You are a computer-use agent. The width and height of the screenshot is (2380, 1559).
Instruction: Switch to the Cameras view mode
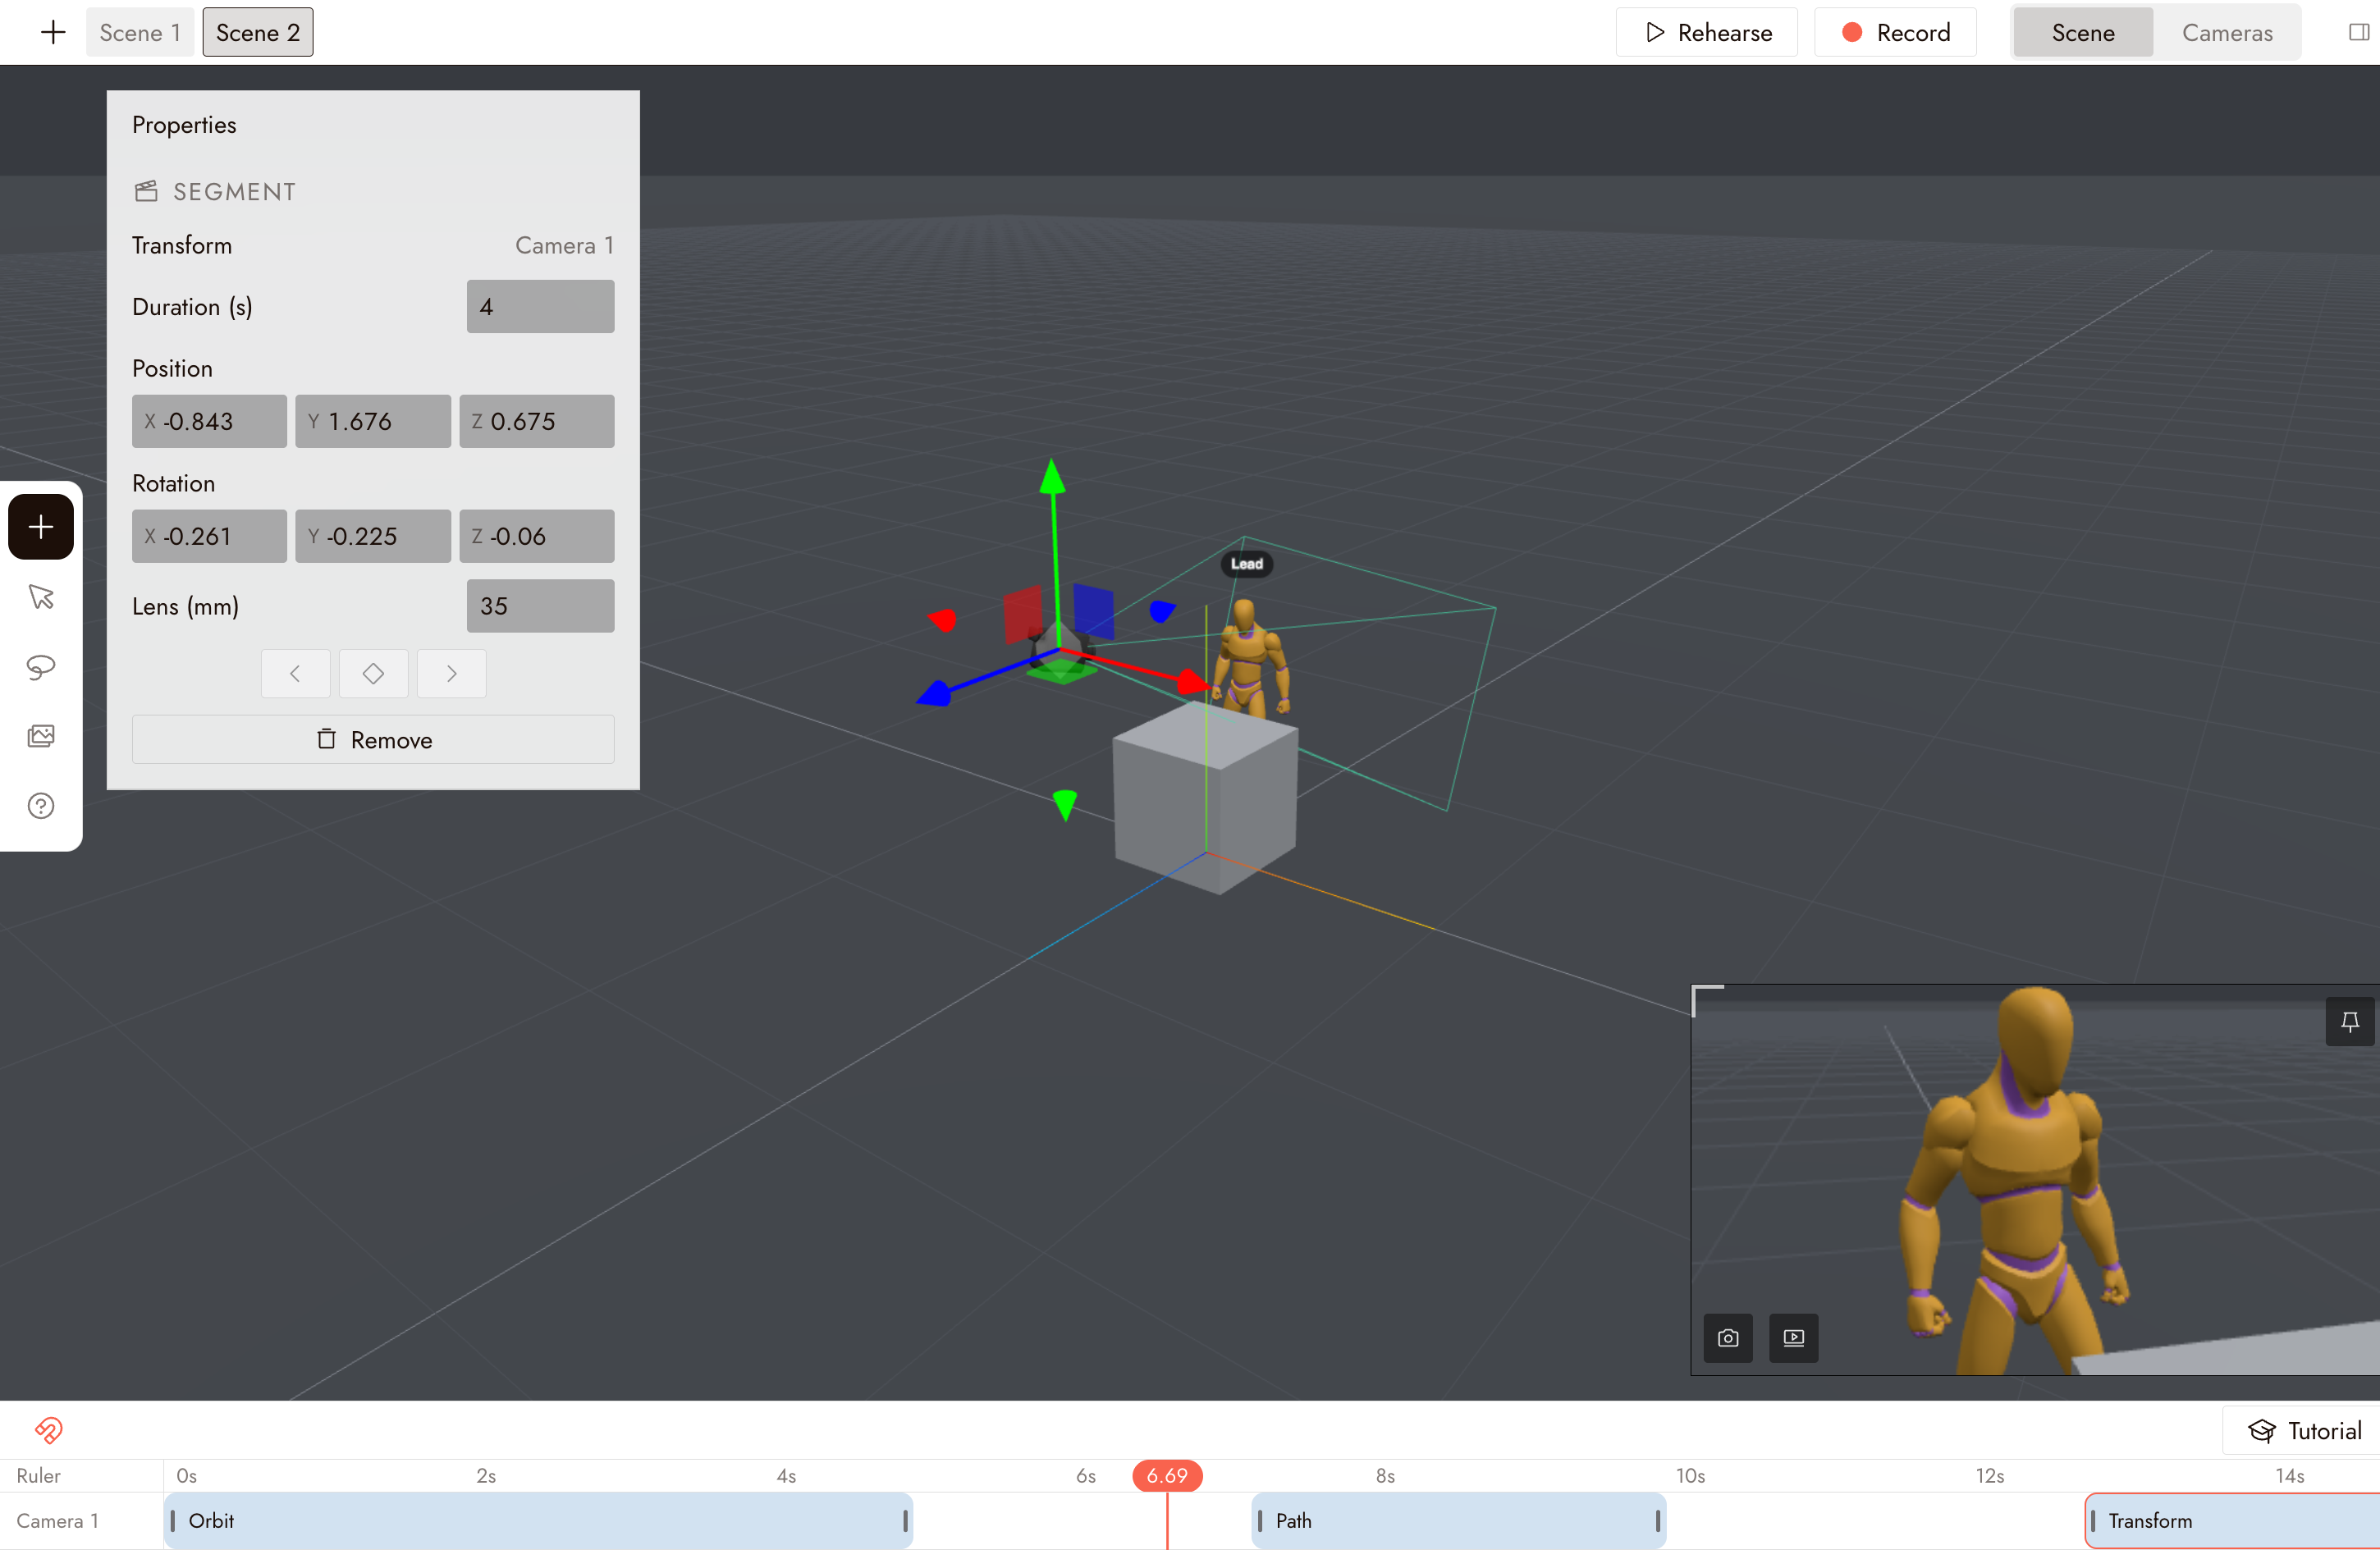[2227, 32]
